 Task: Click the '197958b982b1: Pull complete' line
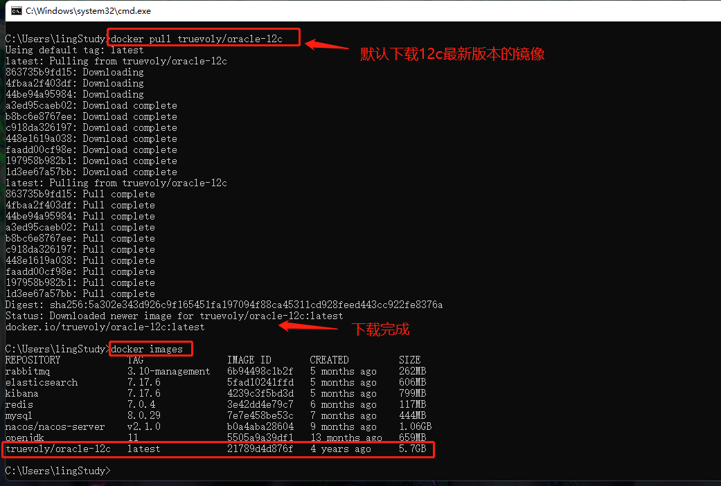pos(80,282)
